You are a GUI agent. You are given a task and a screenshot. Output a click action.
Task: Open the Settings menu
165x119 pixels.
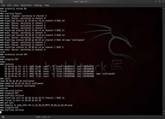pos(38,5)
